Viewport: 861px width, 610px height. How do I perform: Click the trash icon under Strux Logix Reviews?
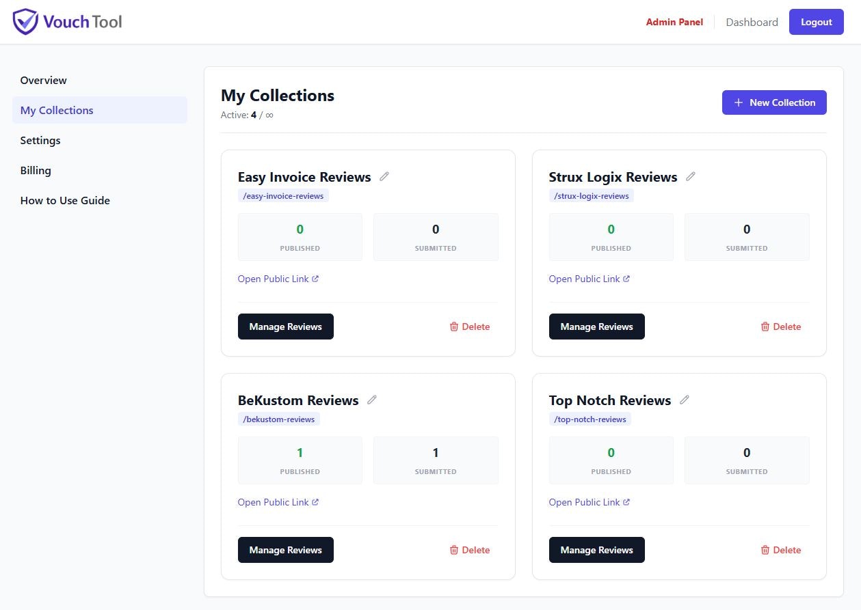coord(766,327)
